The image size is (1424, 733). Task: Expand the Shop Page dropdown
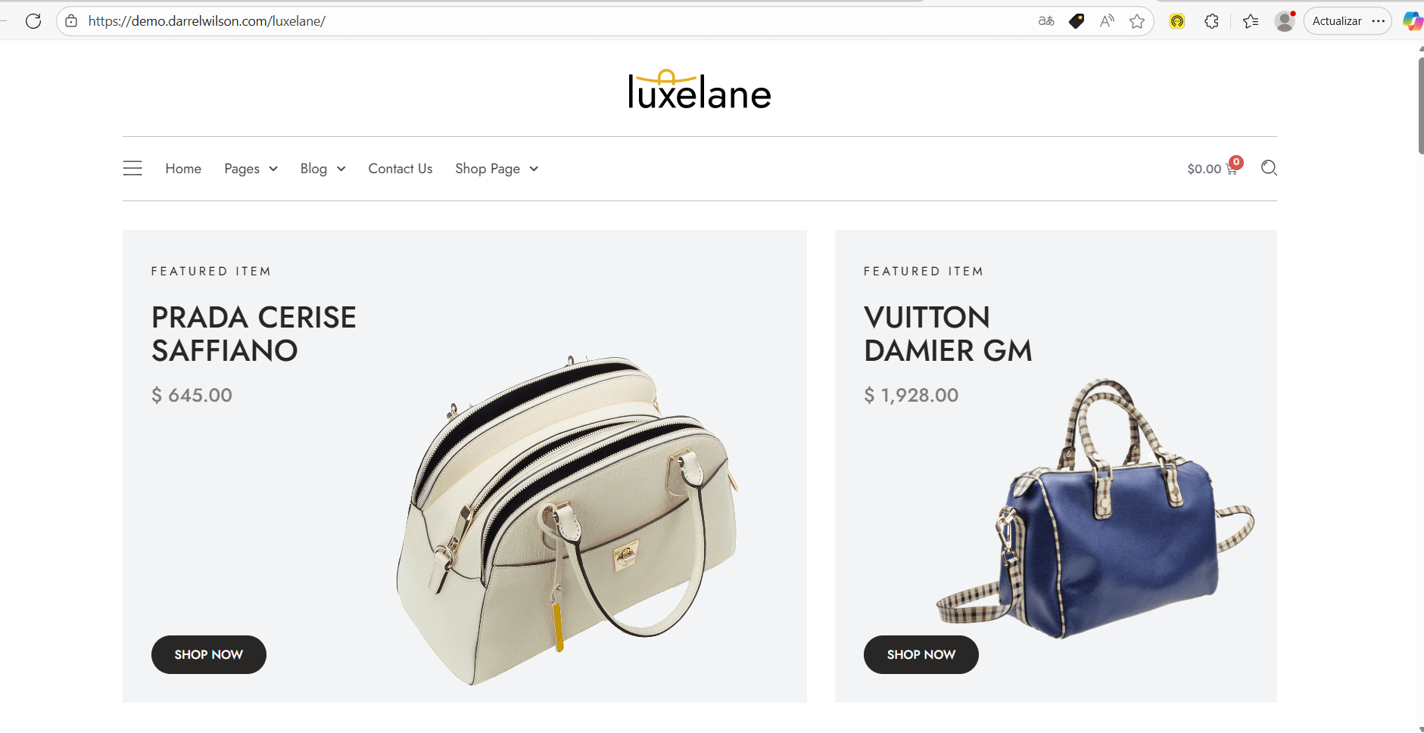click(497, 169)
